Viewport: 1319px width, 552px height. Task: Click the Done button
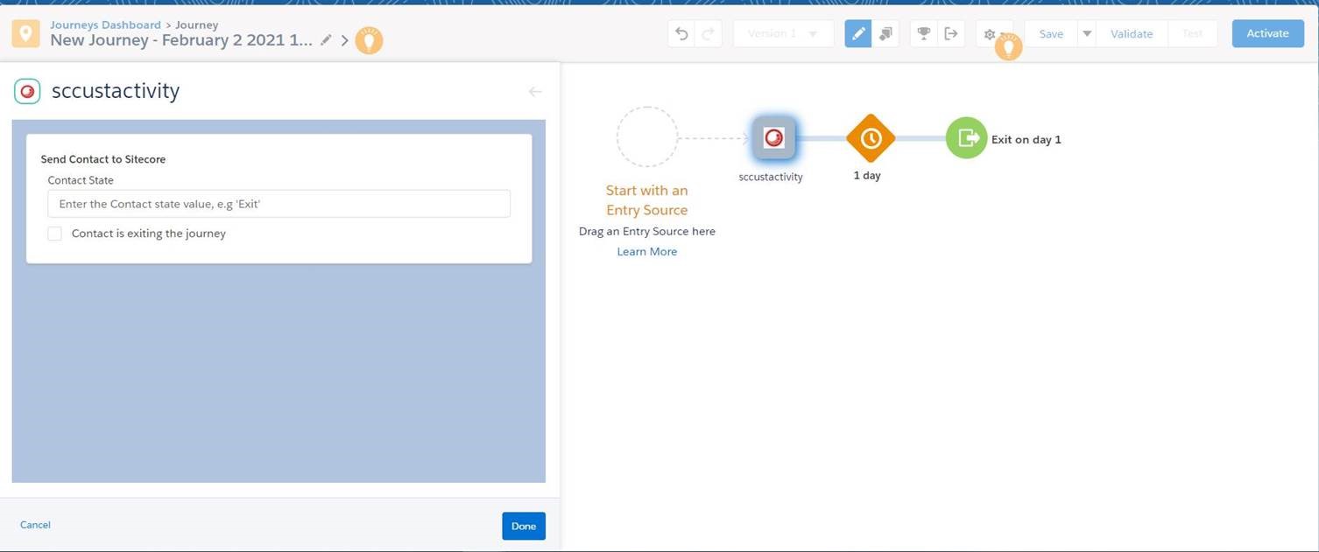tap(523, 525)
